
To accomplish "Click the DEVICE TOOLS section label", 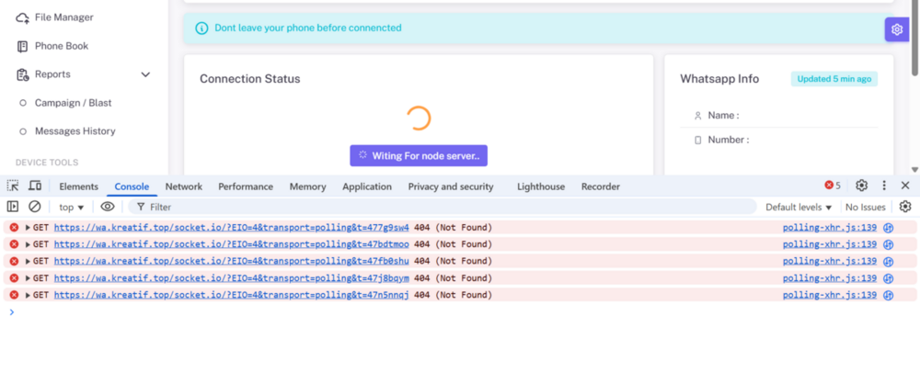I will tap(47, 163).
